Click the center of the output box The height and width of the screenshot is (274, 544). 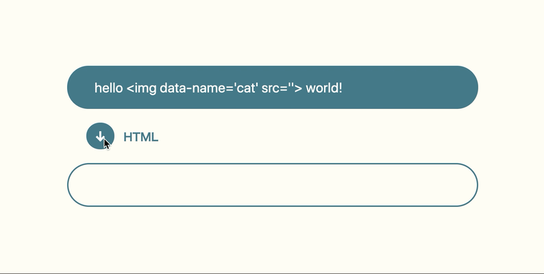coord(272,185)
